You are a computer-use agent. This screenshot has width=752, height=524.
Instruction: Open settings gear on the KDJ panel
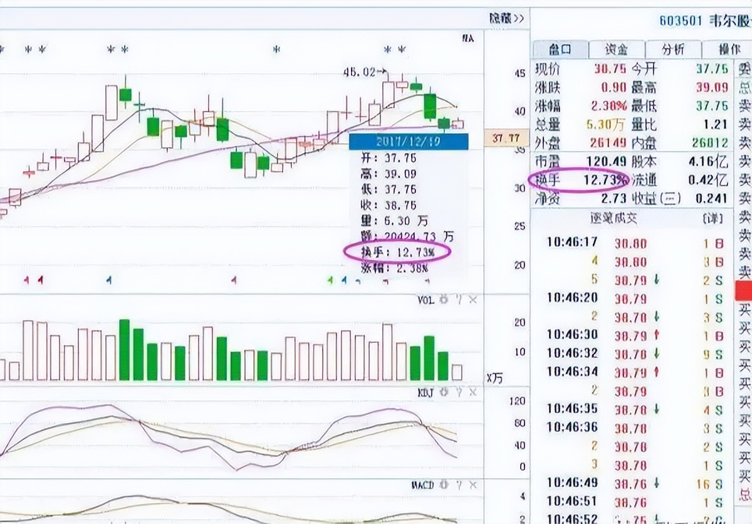click(444, 392)
